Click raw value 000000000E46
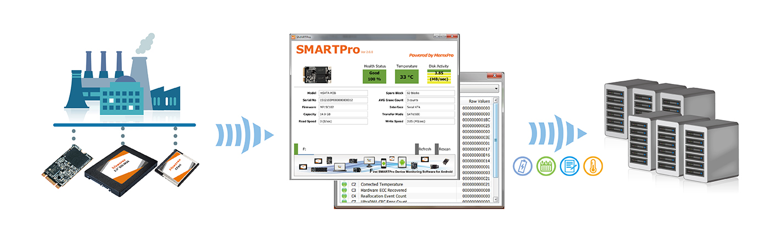 476,155
